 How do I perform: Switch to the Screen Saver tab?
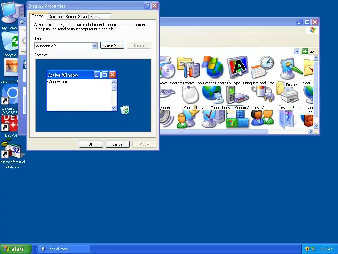pyautogui.click(x=77, y=17)
